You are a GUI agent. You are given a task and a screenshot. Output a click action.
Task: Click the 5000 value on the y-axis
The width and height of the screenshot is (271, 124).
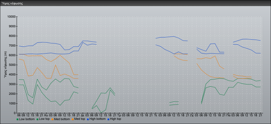pos(12,65)
